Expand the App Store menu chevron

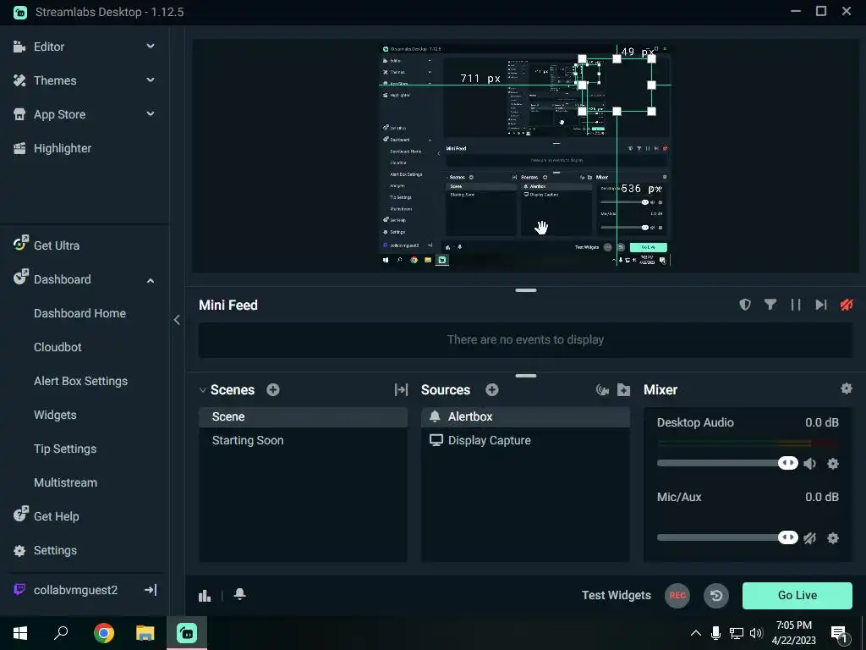(151, 114)
